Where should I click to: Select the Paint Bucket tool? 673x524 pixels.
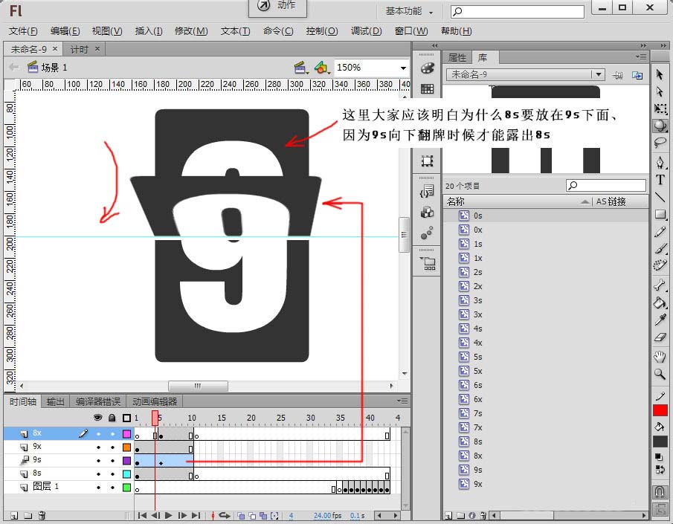[x=660, y=303]
